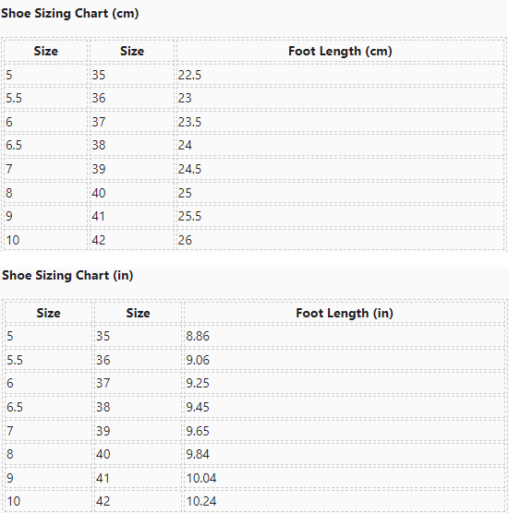Select size 41 in the inches chart
Image resolution: width=509 pixels, height=513 pixels.
pos(138,478)
